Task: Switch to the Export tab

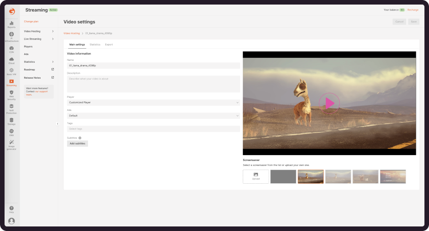Action: point(109,45)
